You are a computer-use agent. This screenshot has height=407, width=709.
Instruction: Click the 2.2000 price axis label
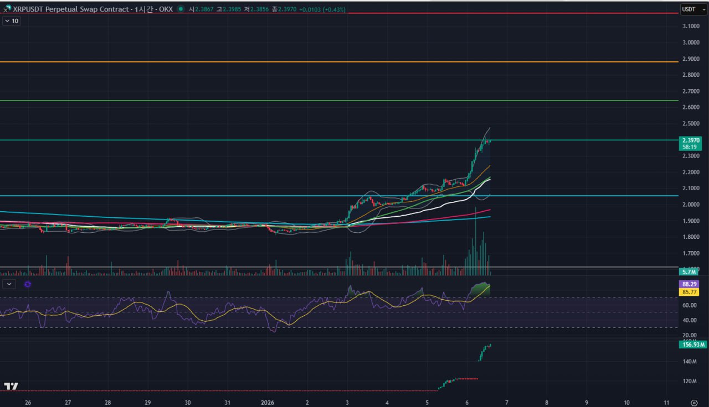[x=691, y=172]
